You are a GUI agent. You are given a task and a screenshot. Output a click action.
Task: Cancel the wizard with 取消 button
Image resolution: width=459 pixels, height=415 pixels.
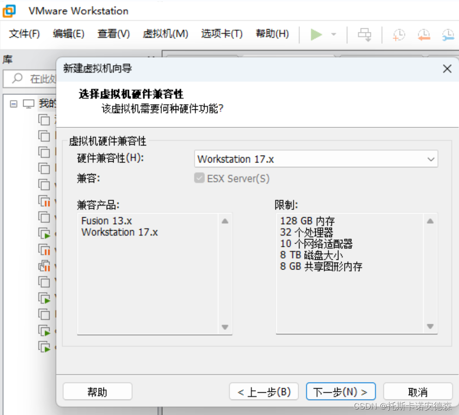tap(418, 391)
